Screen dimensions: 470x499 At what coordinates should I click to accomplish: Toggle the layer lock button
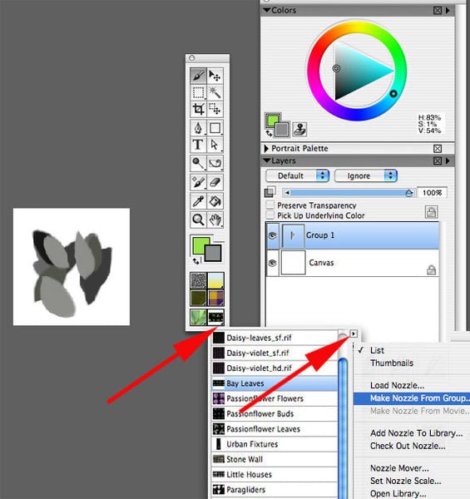point(431,212)
